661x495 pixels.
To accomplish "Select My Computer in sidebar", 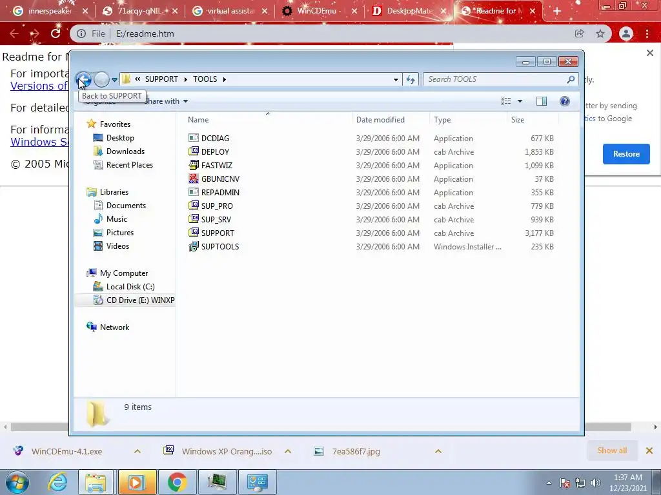I will 124,273.
